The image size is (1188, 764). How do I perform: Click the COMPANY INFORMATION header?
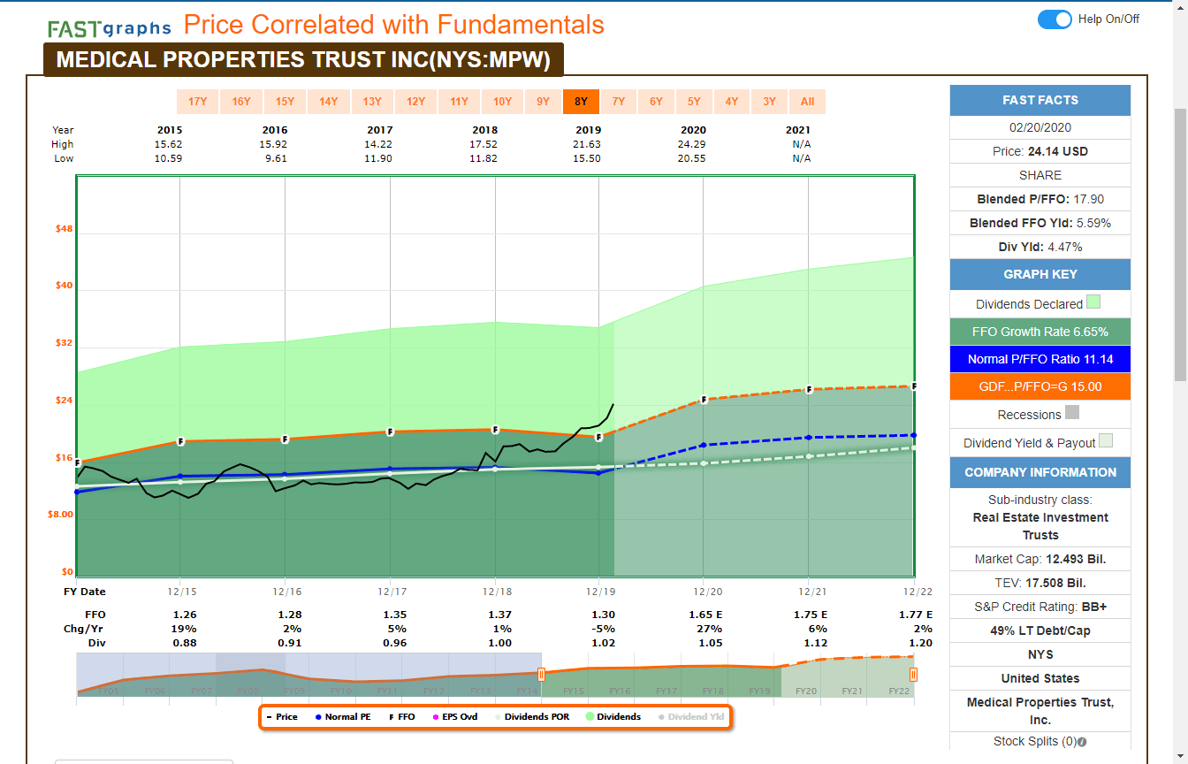coord(1040,472)
